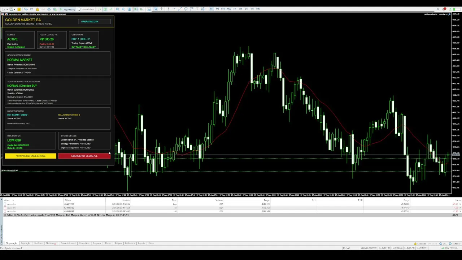Select the trendline drawing tool

pyautogui.click(x=180, y=9)
